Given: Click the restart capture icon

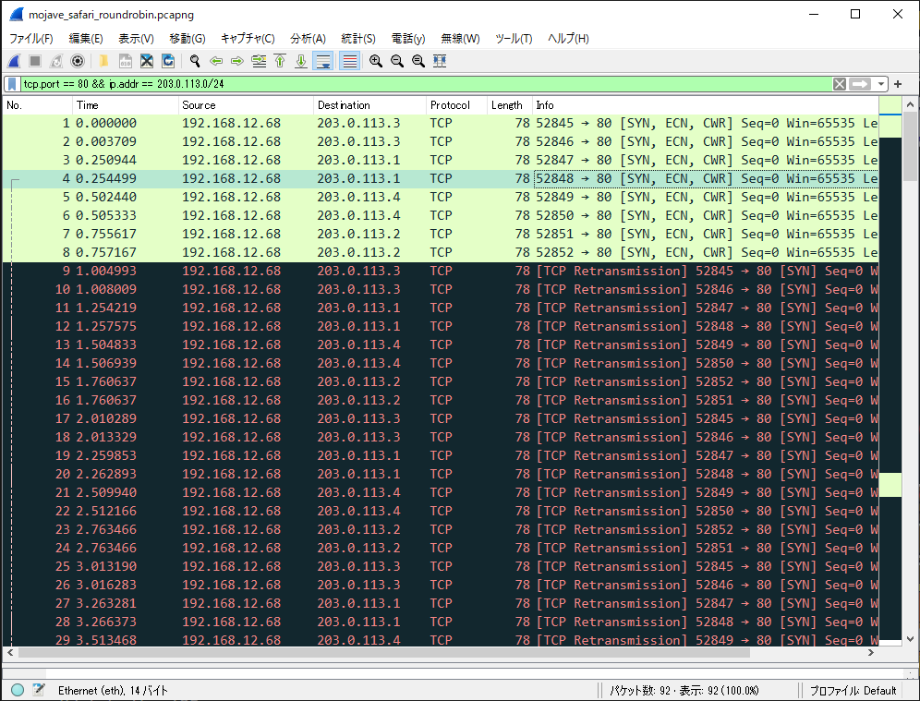Looking at the screenshot, I should [56, 61].
